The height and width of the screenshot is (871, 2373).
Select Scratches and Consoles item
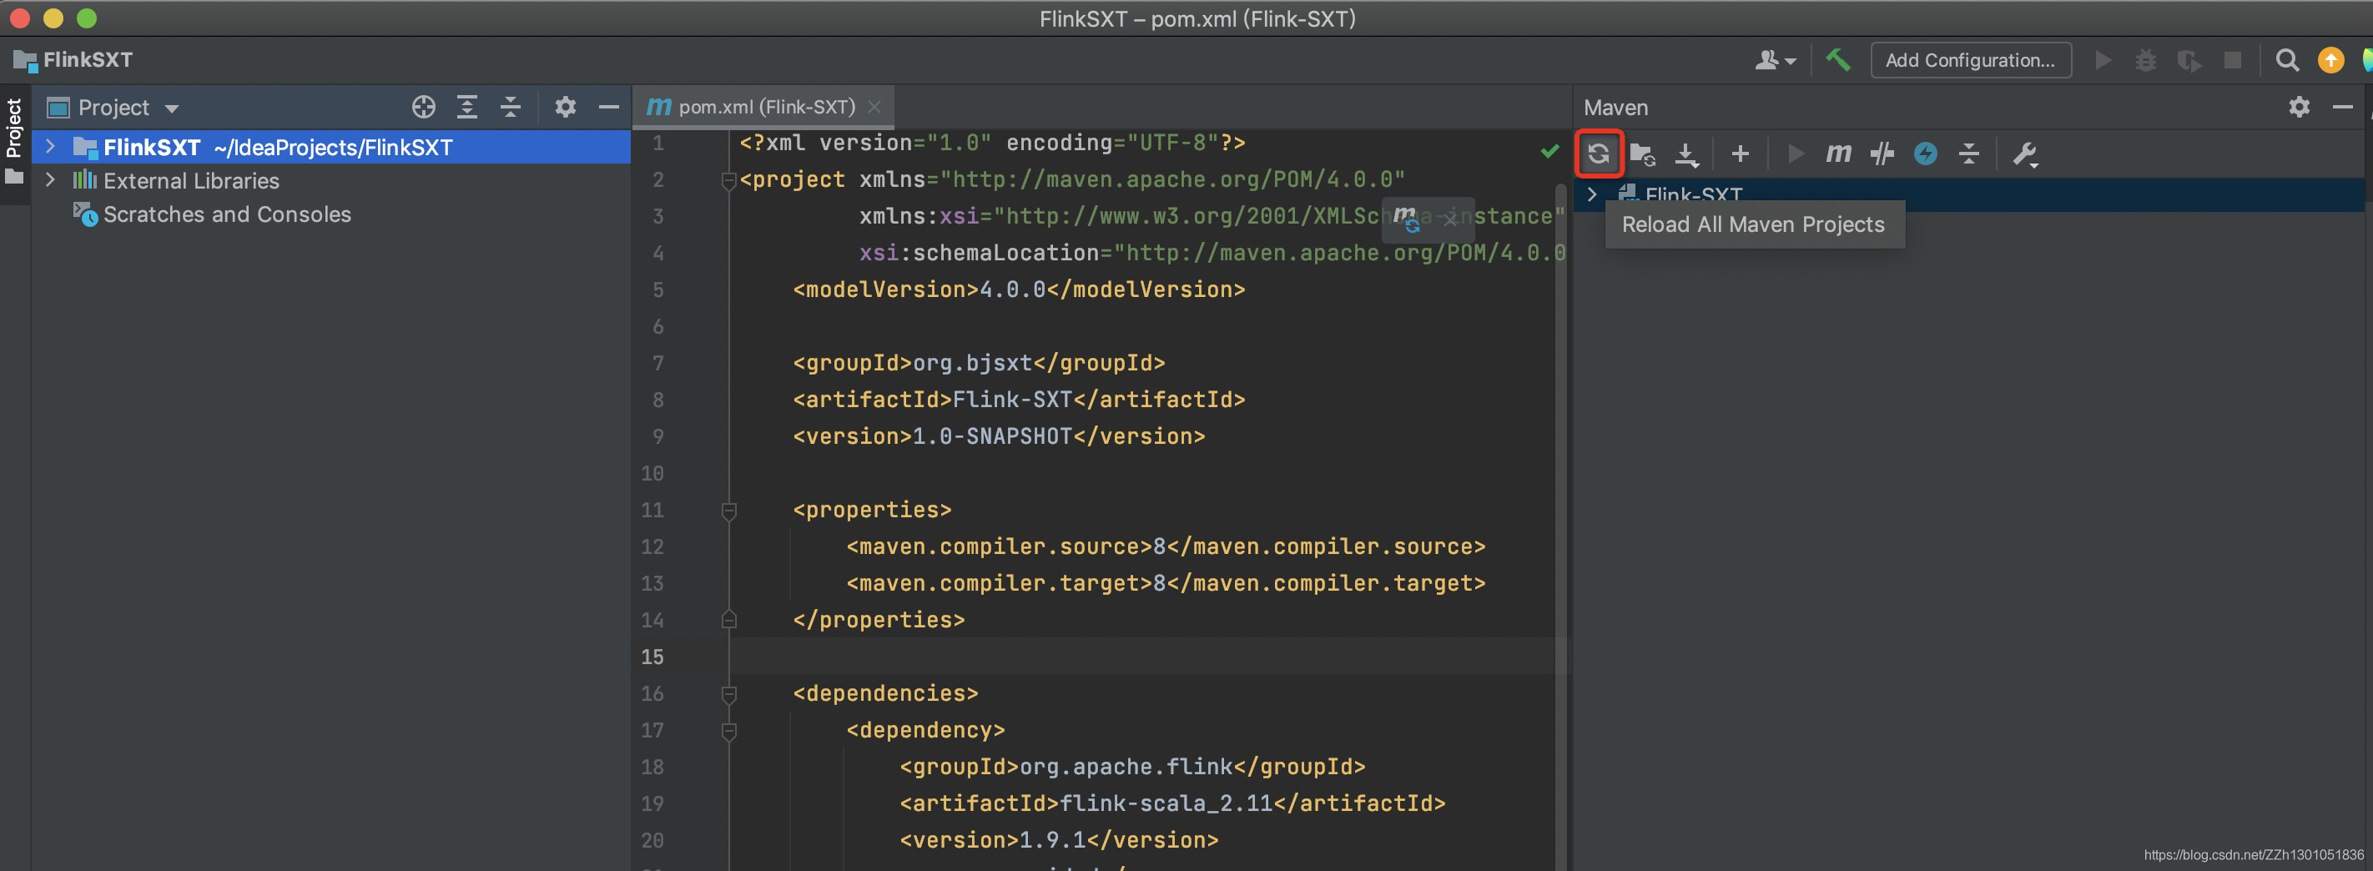[227, 214]
